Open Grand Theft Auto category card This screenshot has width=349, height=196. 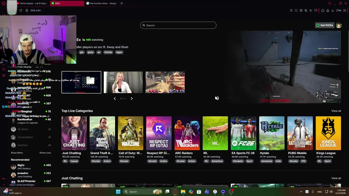(x=102, y=133)
